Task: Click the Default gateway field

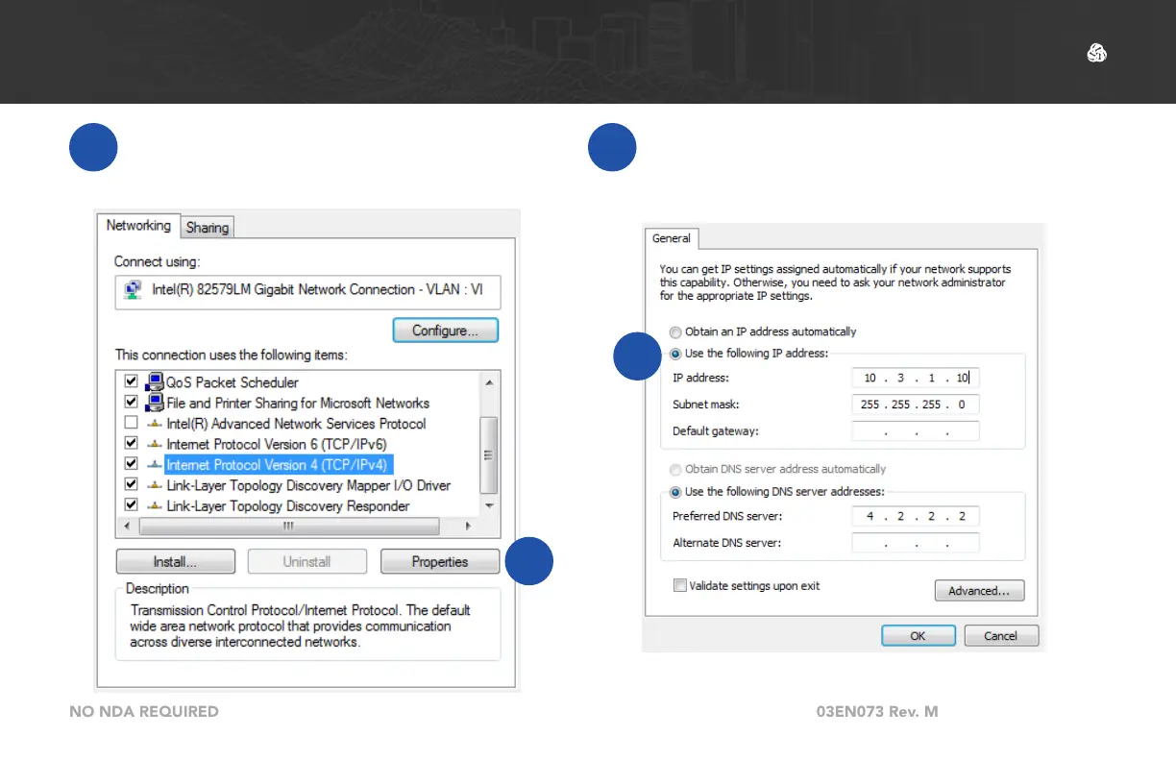Action: coord(916,431)
